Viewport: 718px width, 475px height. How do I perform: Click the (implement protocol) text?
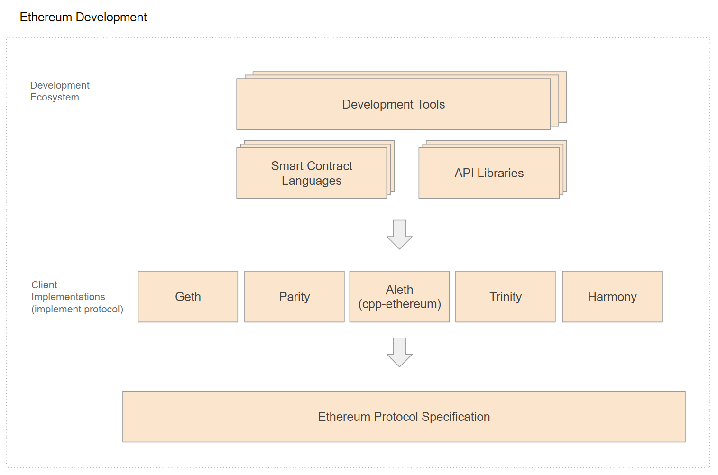77,309
